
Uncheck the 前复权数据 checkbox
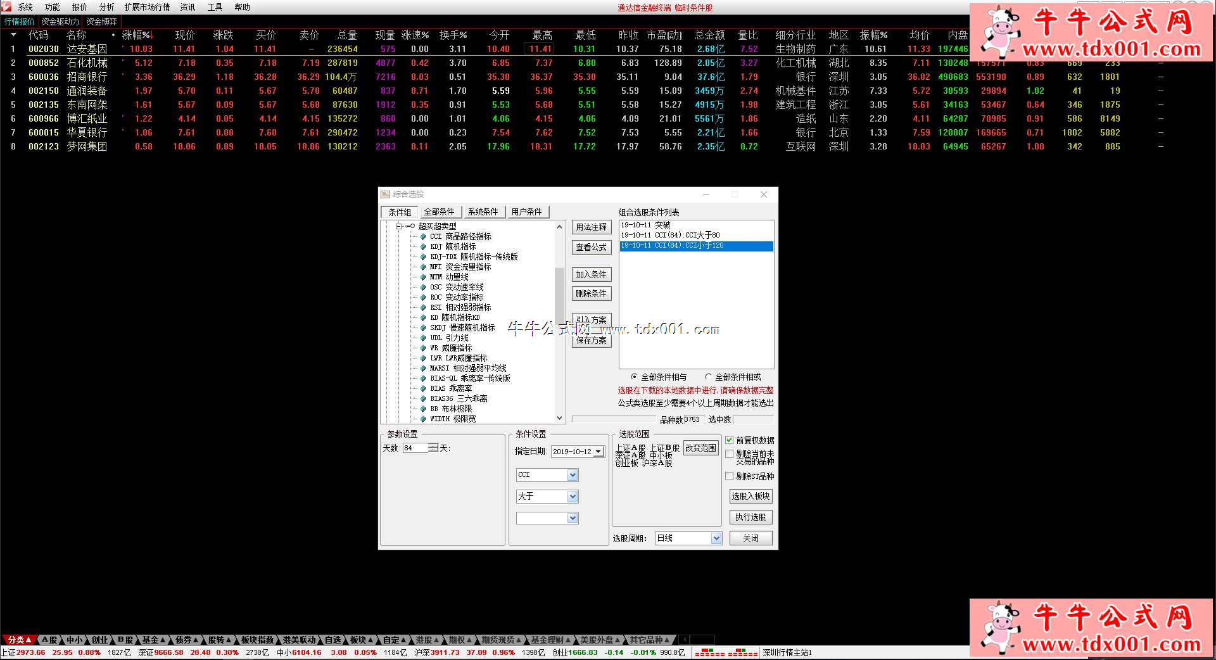[729, 440]
